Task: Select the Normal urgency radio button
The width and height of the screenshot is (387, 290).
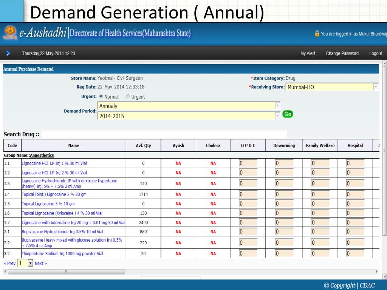Action: [101, 97]
